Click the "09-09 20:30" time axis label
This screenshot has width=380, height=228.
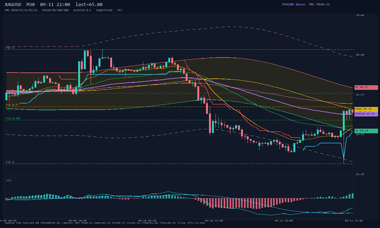[78, 221]
